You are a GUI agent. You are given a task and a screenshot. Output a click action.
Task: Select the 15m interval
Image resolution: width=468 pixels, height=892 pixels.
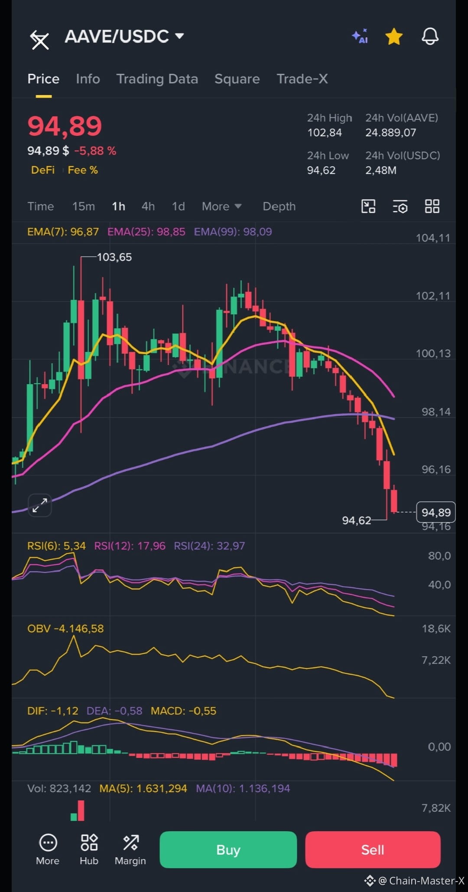coord(84,206)
